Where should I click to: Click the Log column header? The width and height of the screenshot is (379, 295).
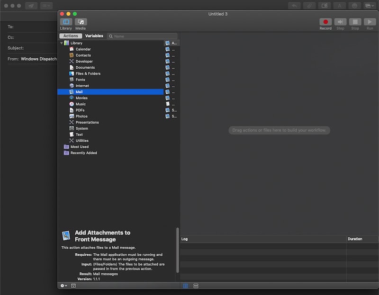[x=263, y=239]
